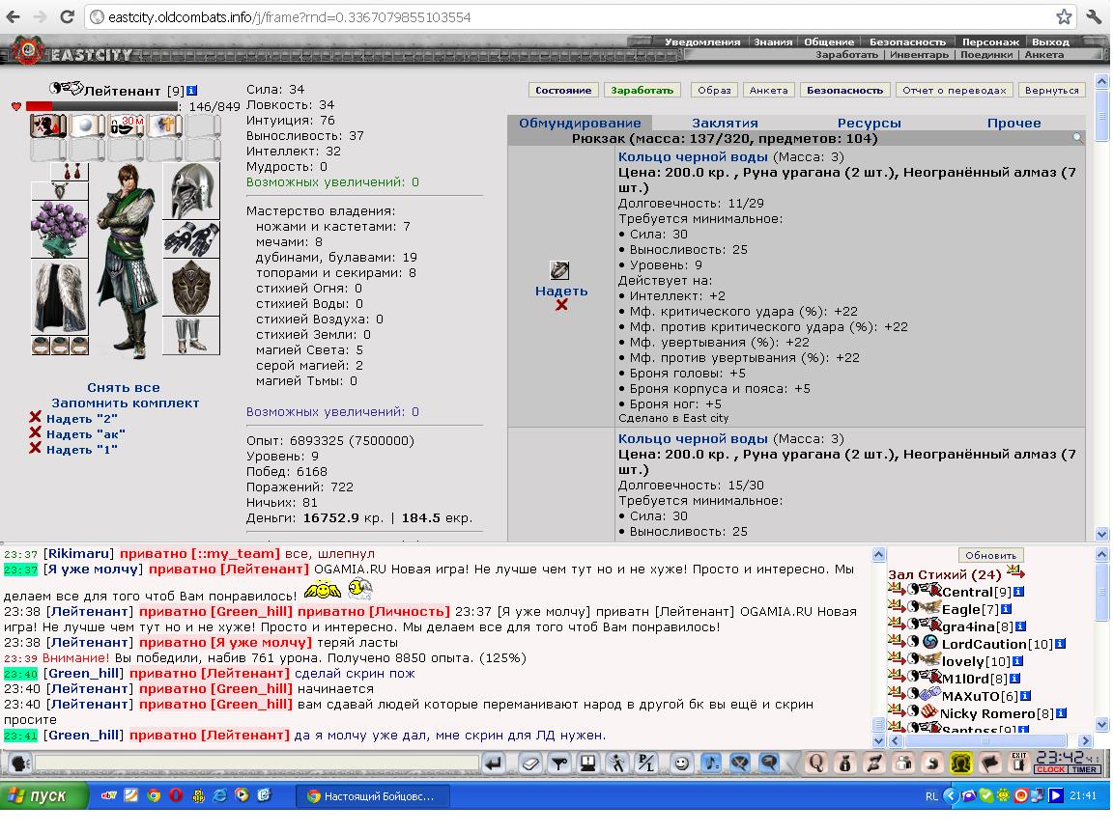The width and height of the screenshot is (1113, 834).
Task: Click the cross blessing scroll icon
Action: point(164,126)
